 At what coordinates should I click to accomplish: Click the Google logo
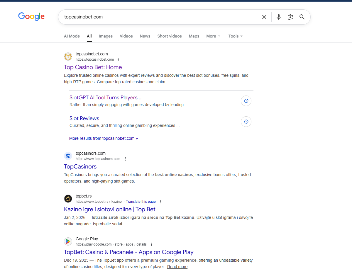coord(31,17)
